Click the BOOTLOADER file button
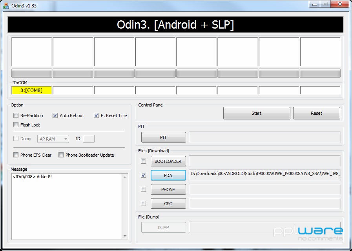The height and width of the screenshot is (251, 352). [168, 161]
